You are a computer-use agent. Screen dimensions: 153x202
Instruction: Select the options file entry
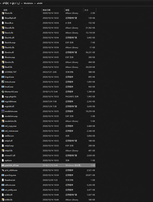coord(48,160)
